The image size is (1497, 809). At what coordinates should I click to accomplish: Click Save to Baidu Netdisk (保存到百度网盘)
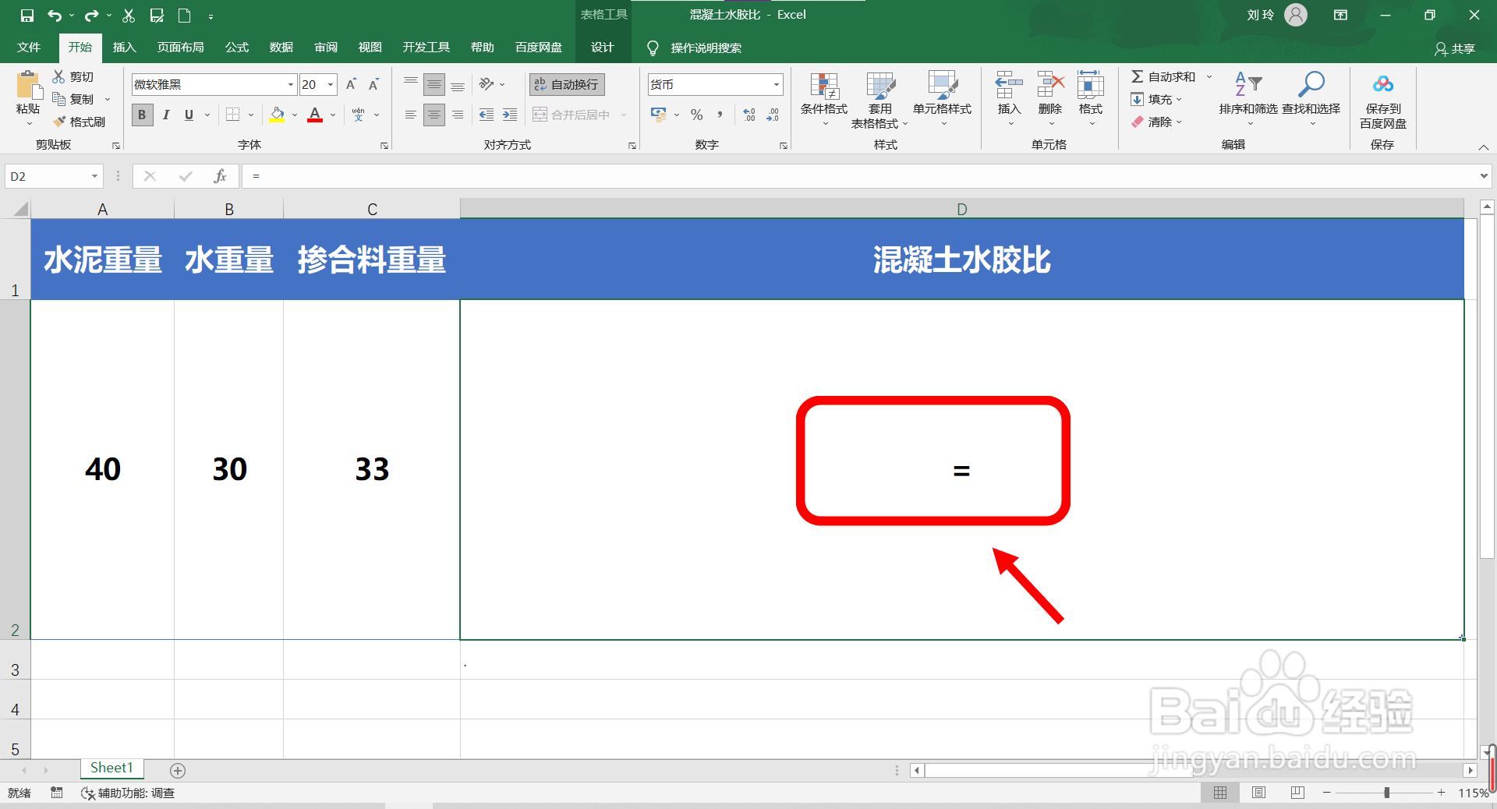point(1382,100)
